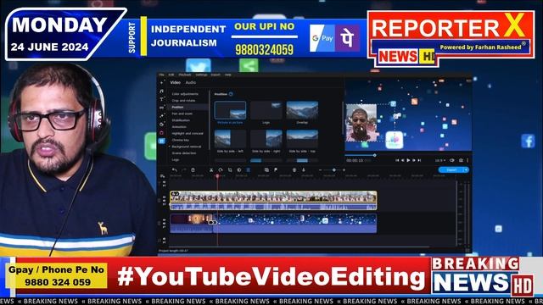Click the timeline zoom in plus

344,170
